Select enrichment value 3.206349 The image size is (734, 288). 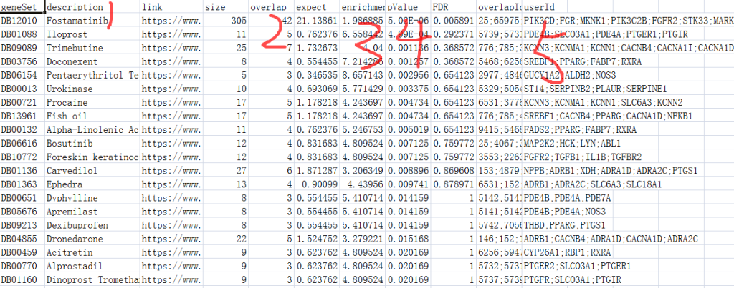point(362,171)
